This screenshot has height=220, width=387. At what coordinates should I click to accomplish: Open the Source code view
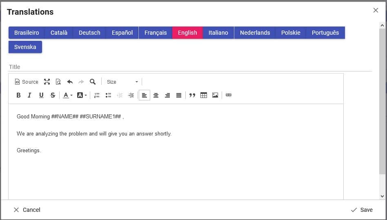pos(27,82)
